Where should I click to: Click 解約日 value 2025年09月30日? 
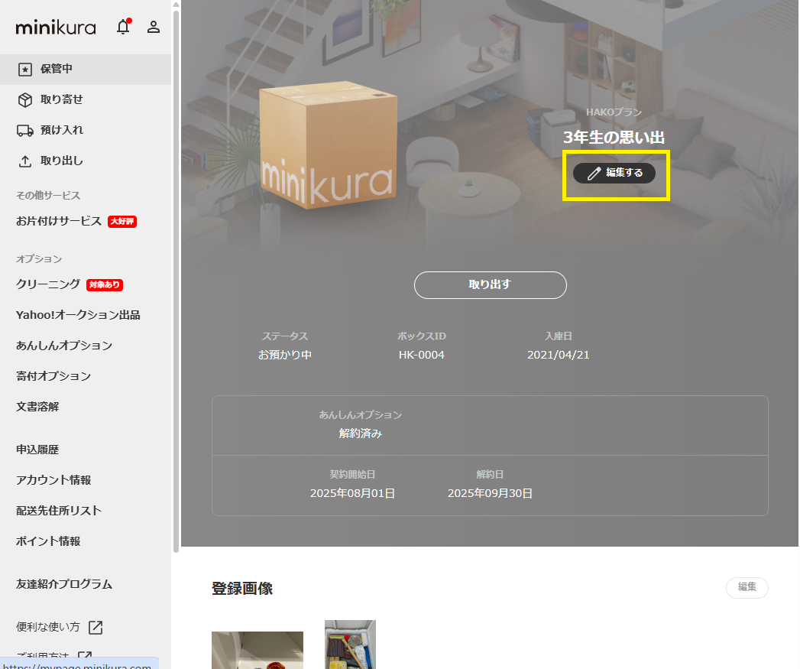491,494
